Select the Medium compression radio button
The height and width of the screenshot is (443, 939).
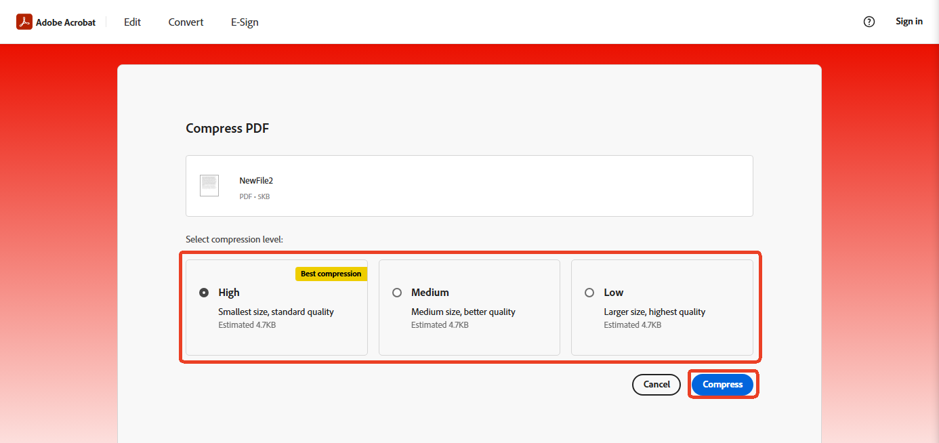[397, 293]
